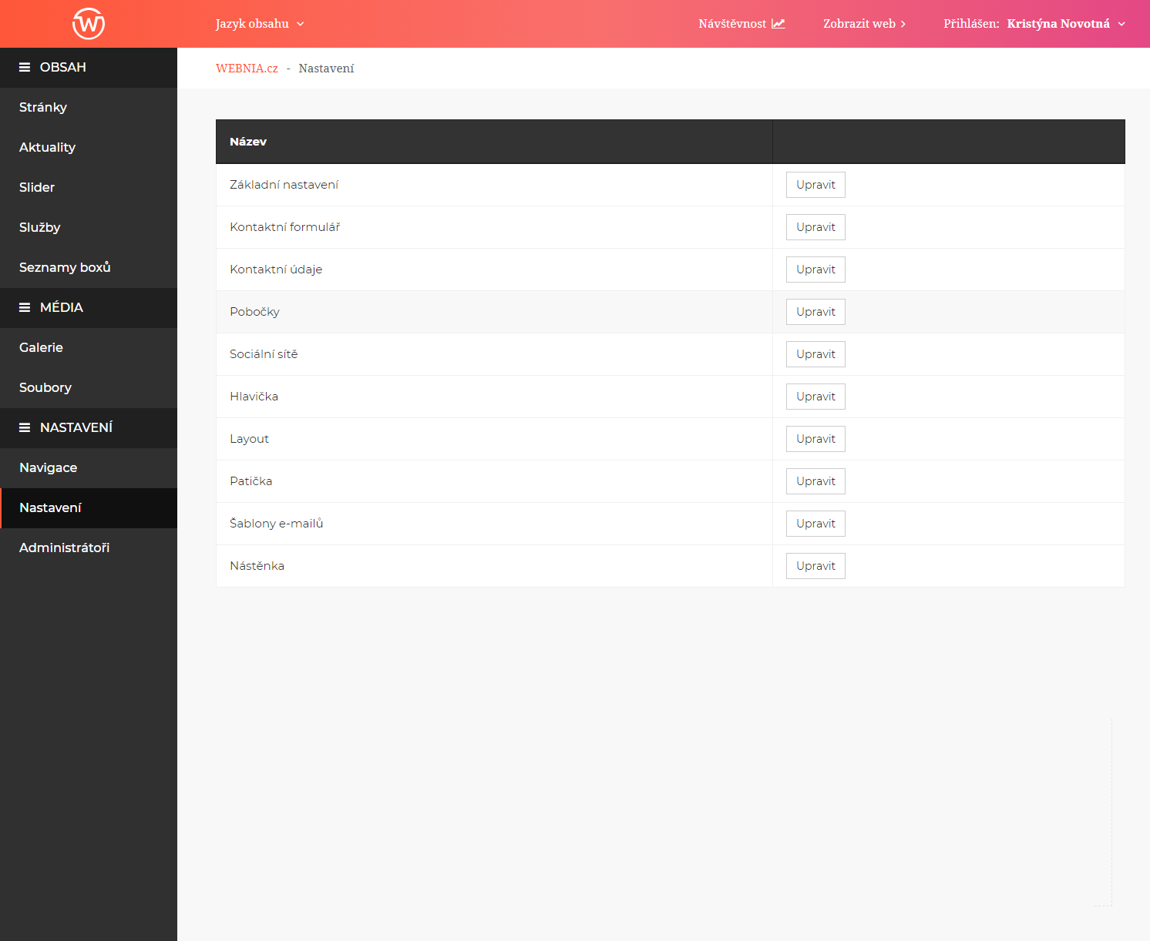The width and height of the screenshot is (1150, 941).
Task: Click Upravit for Pobočky
Action: click(x=815, y=312)
